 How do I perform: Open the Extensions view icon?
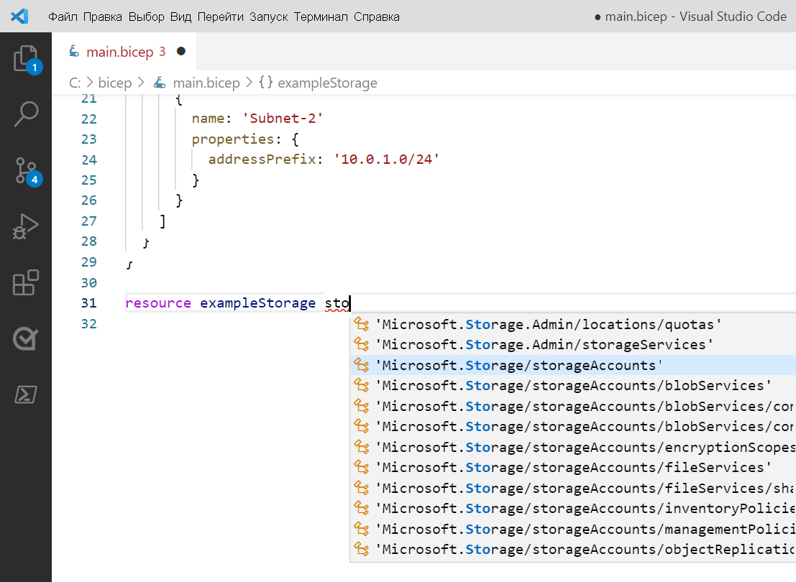[x=26, y=282]
